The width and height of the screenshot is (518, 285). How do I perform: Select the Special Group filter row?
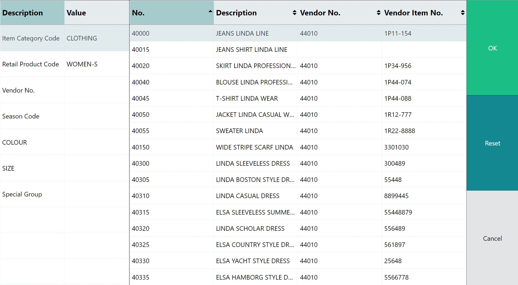pos(65,194)
